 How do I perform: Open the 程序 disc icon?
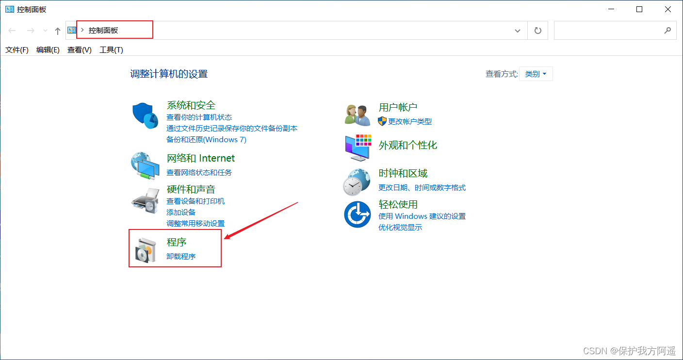(x=146, y=250)
